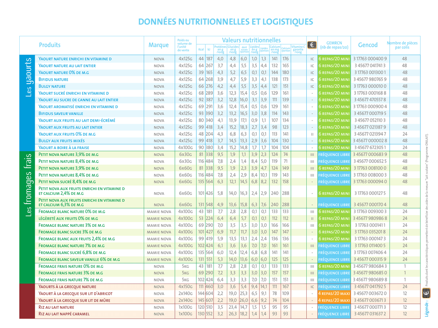Select Yaourt sucré enrichi en vitamine D
The height and width of the screenshot is (328, 438).
coord(74,93)
